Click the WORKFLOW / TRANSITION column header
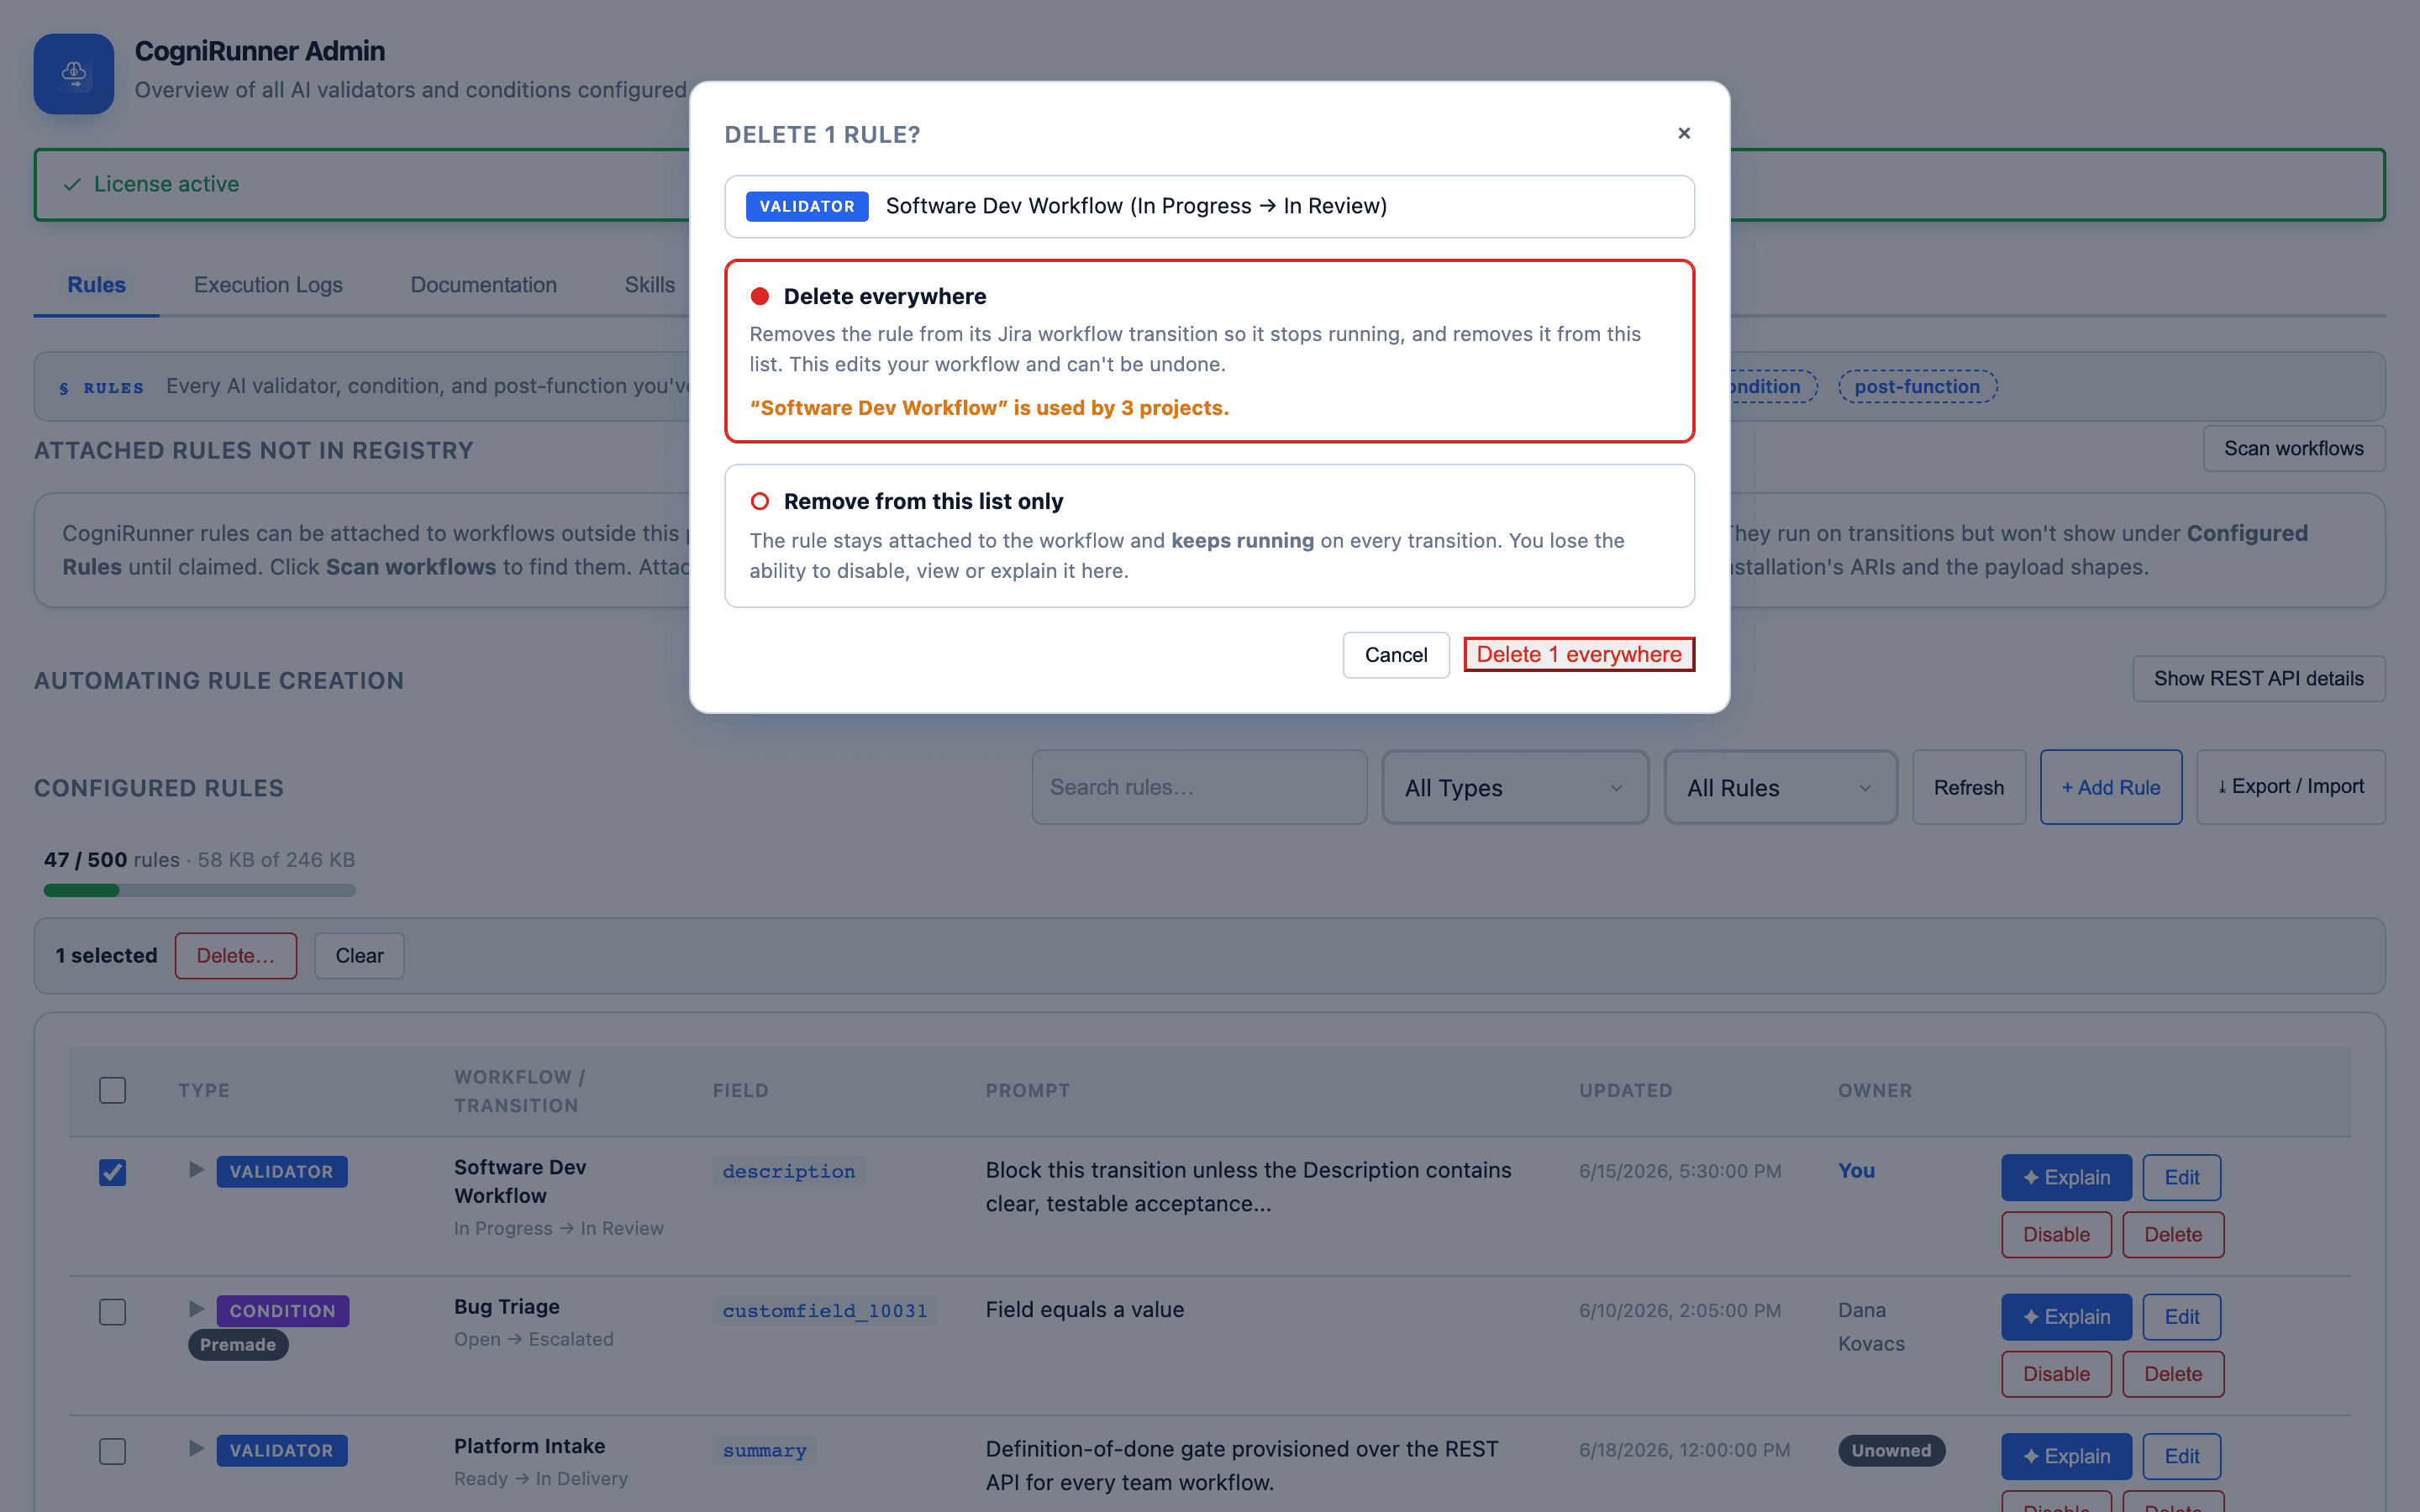The image size is (2420, 1512). (x=519, y=1091)
